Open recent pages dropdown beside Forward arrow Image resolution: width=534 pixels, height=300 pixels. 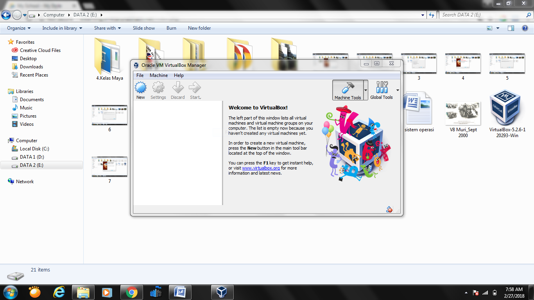[25, 15]
